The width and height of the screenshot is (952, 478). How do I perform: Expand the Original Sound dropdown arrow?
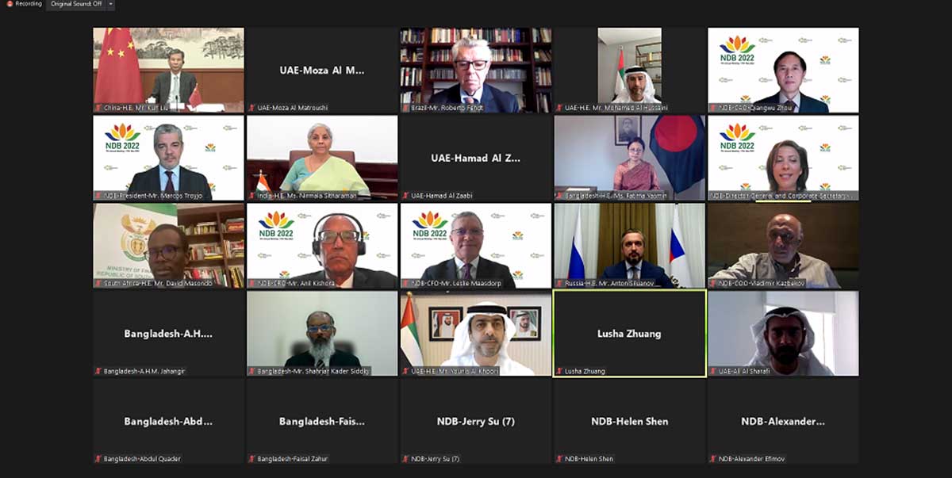[110, 5]
